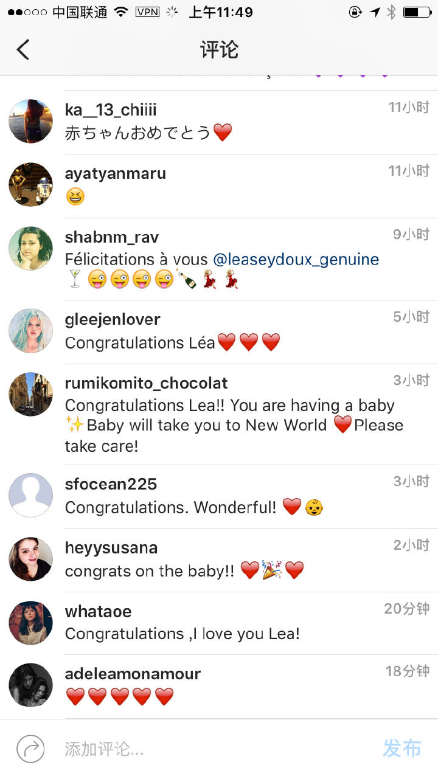The image size is (438, 779).
Task: Tap the share arrow icon beside comment box
Action: (30, 749)
